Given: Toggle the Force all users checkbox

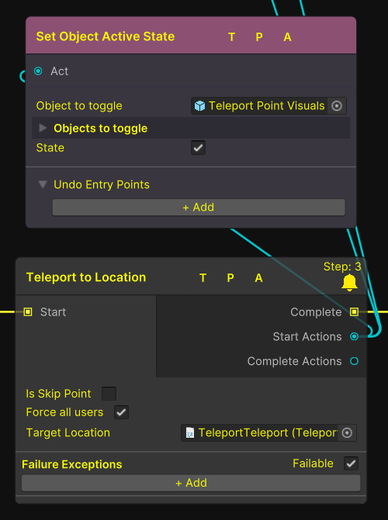Looking at the screenshot, I should 121,412.
